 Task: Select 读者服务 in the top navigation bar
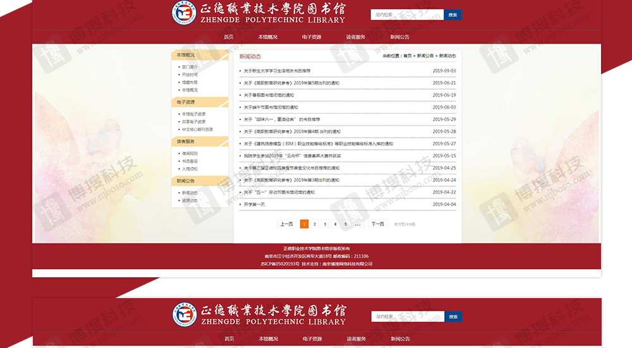pyautogui.click(x=356, y=37)
